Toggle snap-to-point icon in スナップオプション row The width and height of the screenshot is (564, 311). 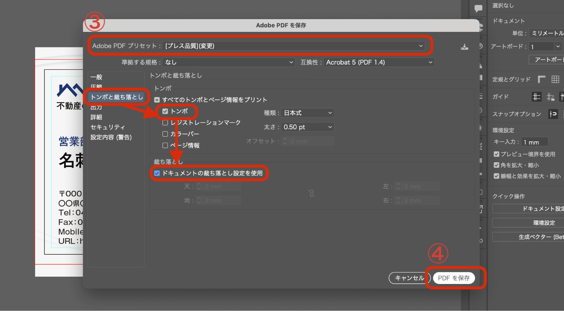coord(553,114)
